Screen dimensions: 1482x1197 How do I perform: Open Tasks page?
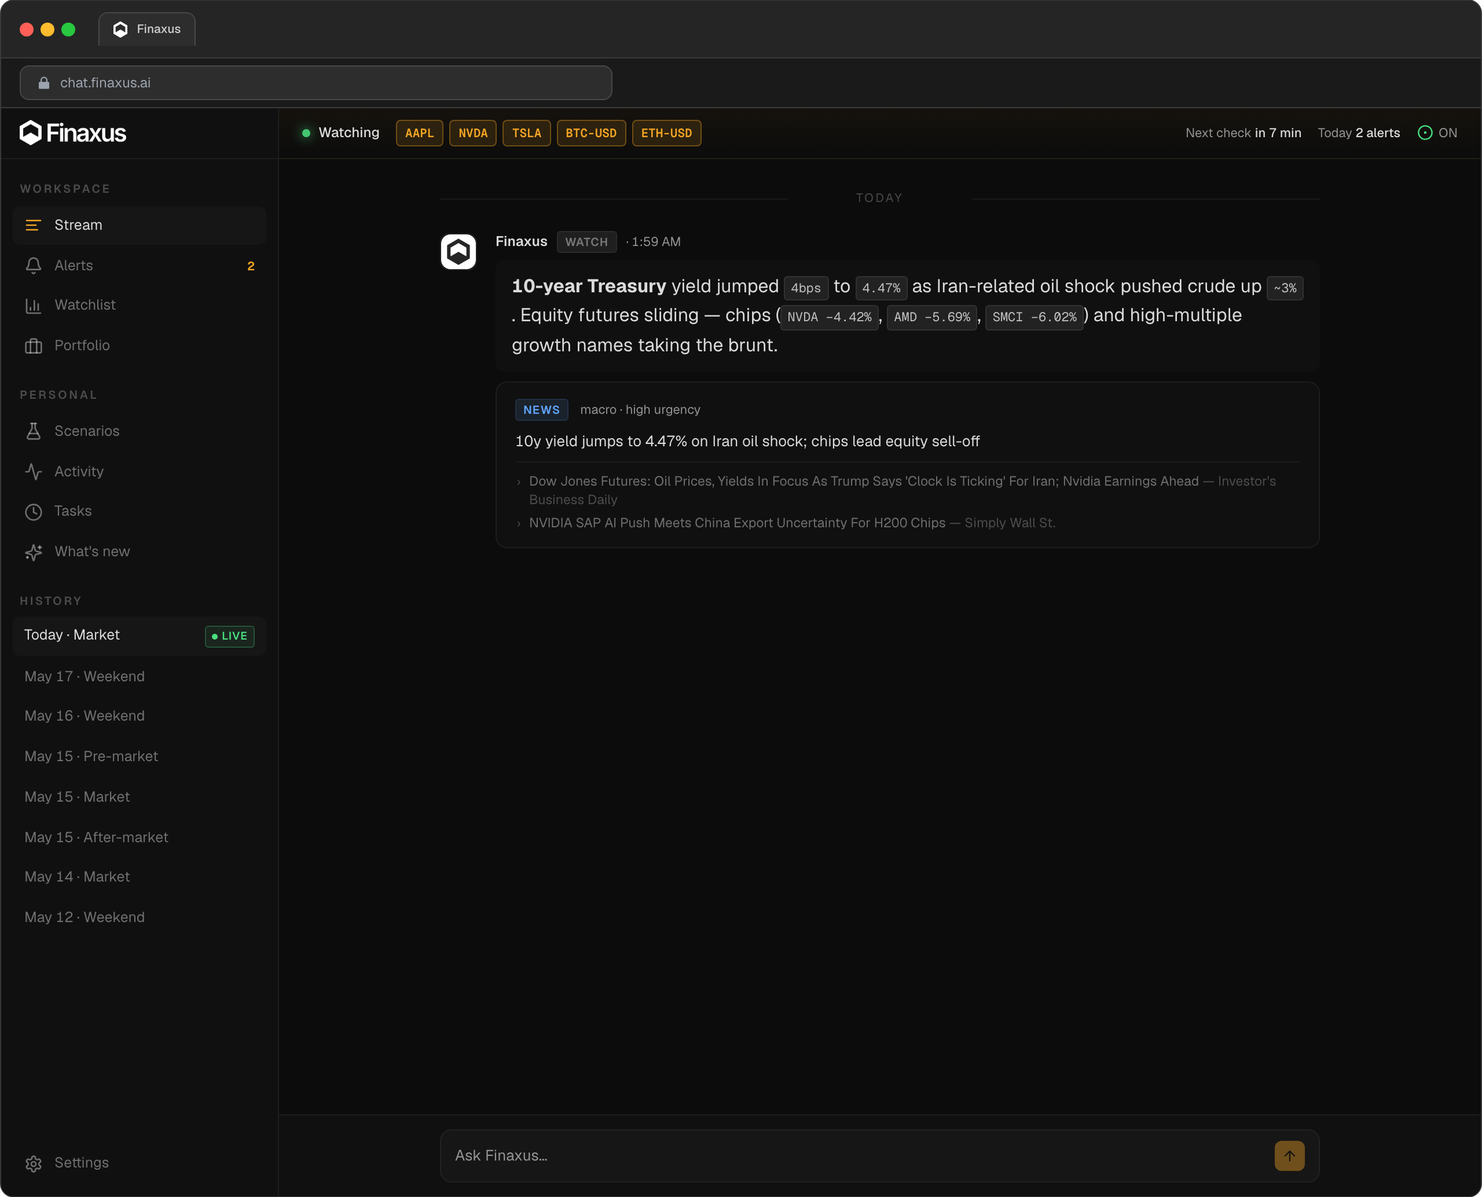coord(140,512)
